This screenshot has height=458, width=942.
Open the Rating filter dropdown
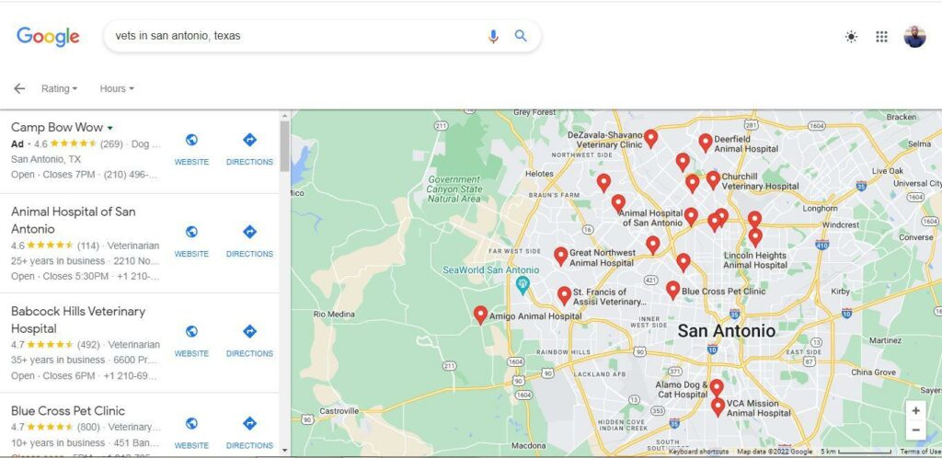(59, 88)
